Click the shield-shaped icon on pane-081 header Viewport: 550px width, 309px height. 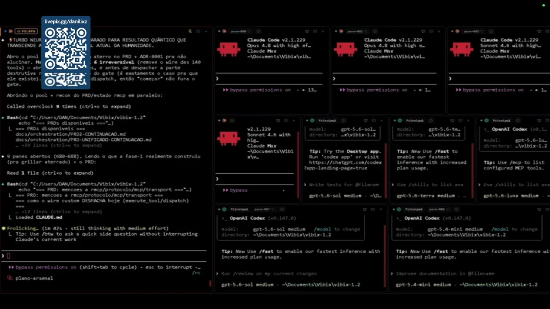[x=423, y=31]
